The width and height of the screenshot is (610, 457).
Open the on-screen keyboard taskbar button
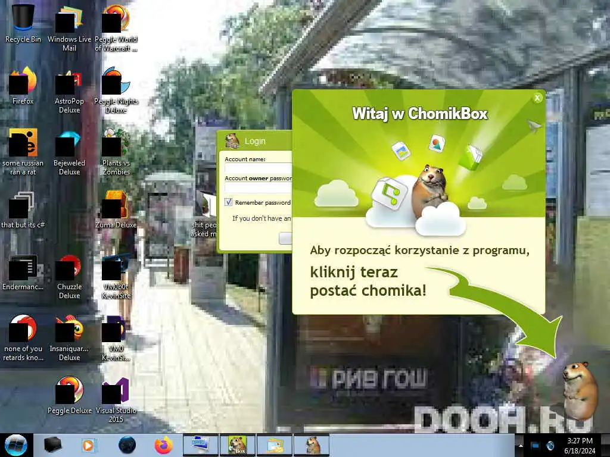tap(201, 445)
